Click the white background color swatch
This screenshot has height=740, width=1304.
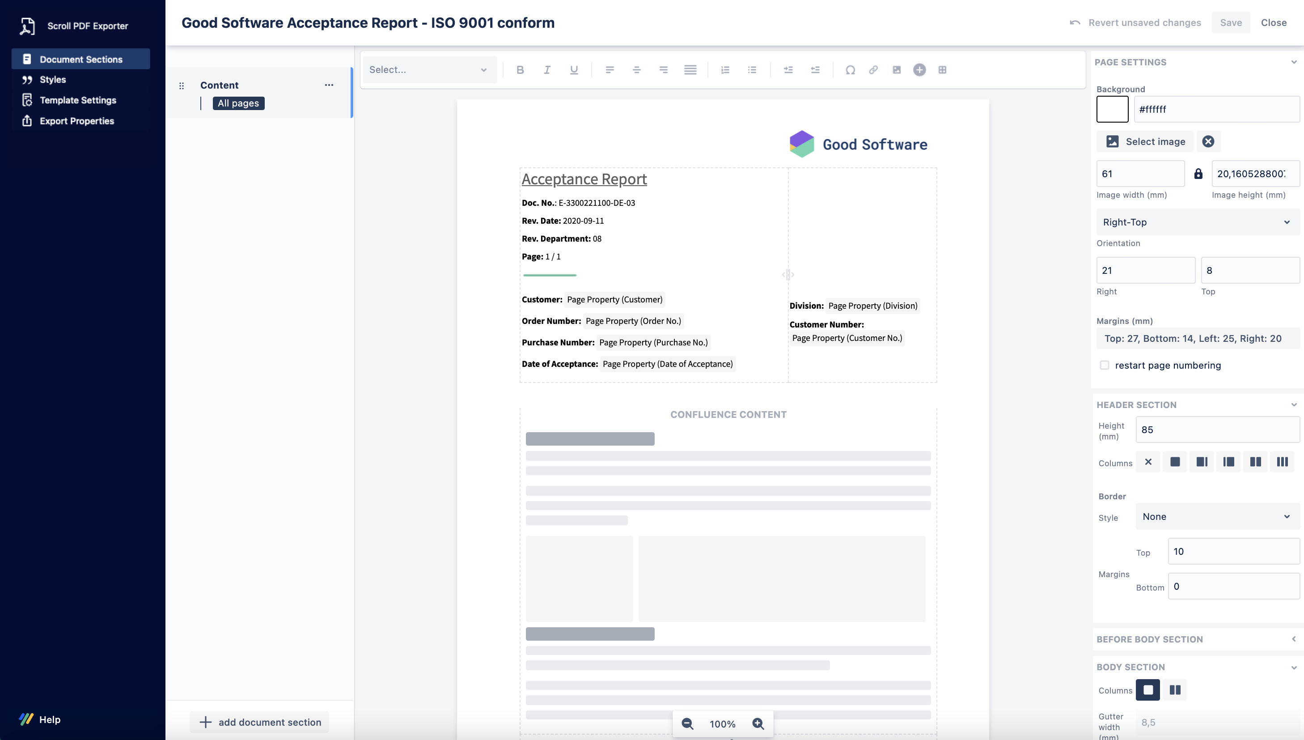(1112, 109)
